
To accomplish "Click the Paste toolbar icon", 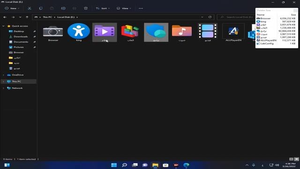I will tap(52, 8).
